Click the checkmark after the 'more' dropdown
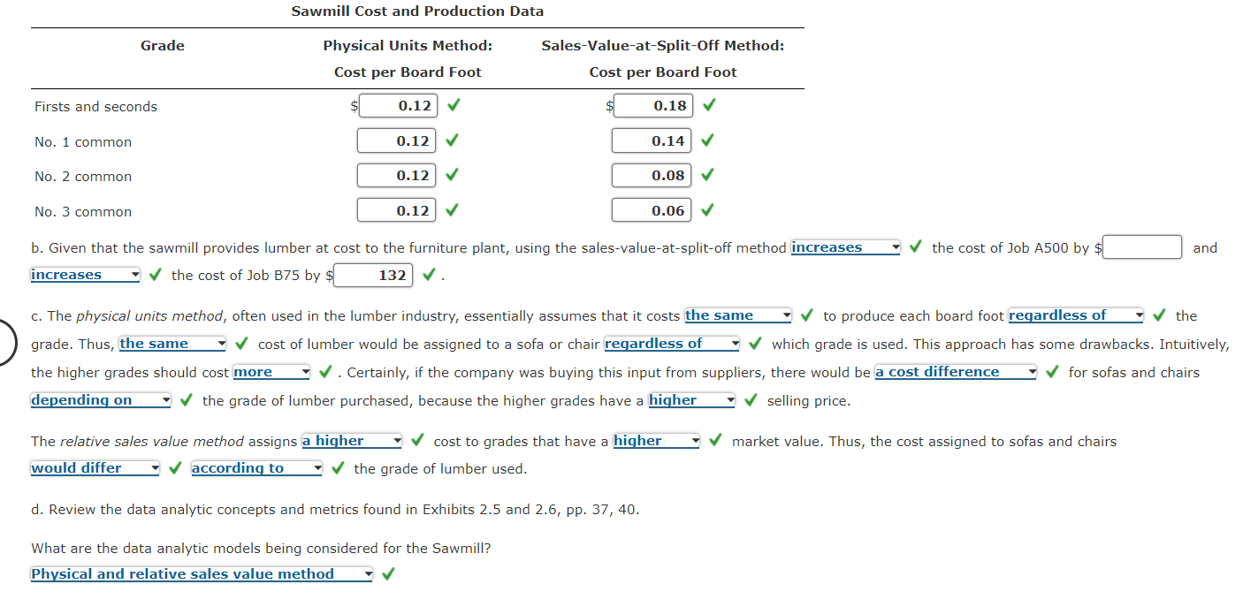 point(325,372)
